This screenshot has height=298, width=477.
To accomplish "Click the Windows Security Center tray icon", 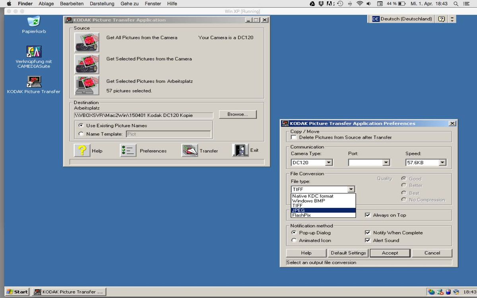I will (431, 292).
